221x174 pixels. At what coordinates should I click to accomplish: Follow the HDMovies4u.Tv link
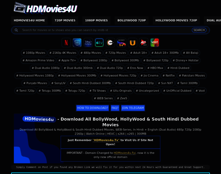click(106, 140)
